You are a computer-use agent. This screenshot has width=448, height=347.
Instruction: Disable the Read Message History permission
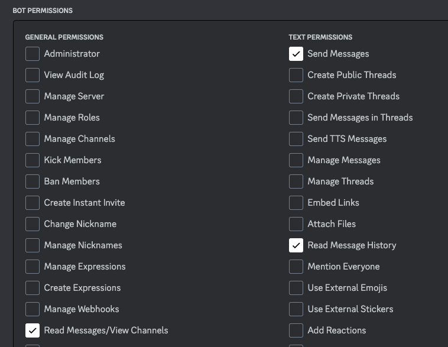(296, 245)
